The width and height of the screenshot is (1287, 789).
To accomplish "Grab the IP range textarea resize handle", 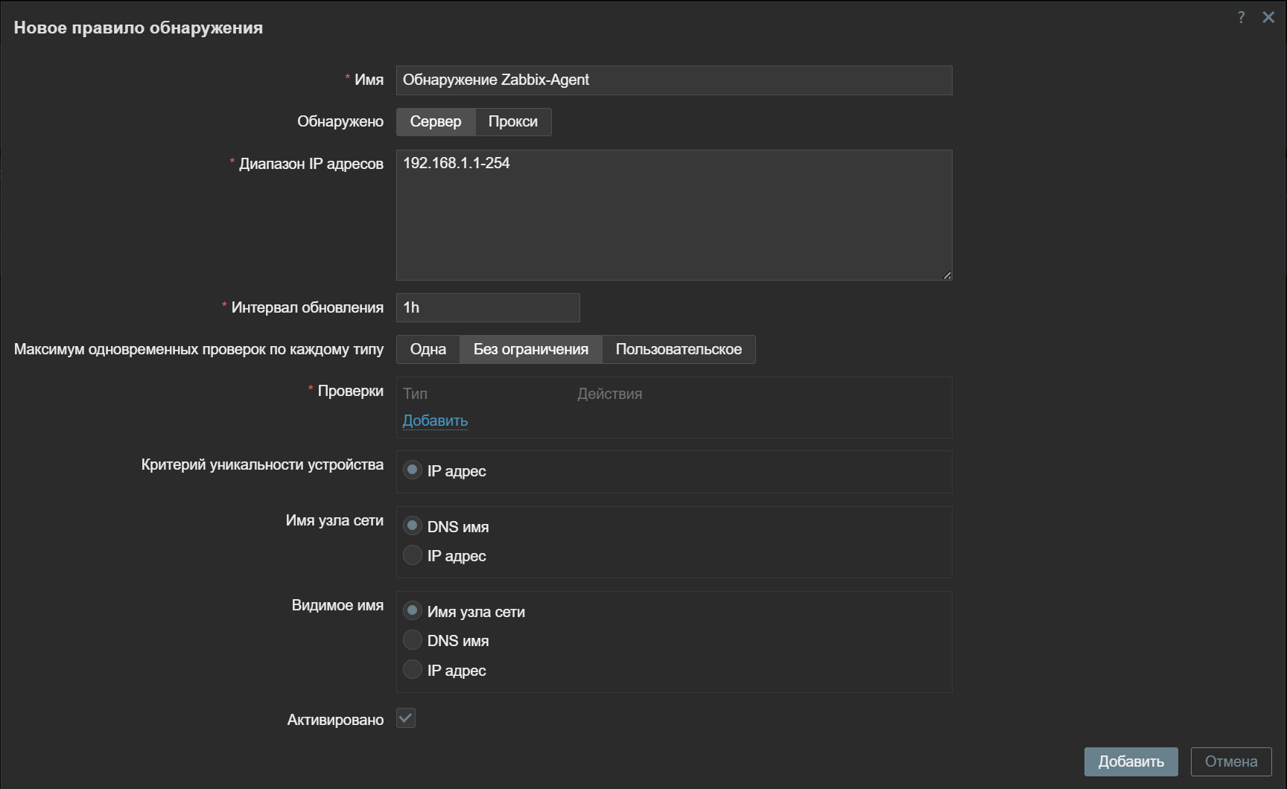I will (947, 275).
